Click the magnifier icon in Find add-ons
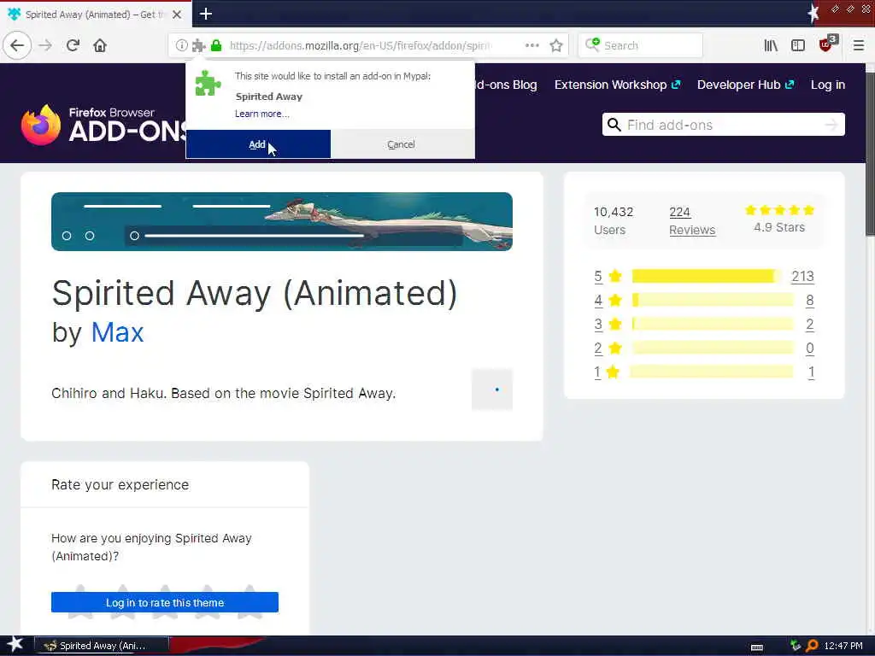 (x=614, y=125)
